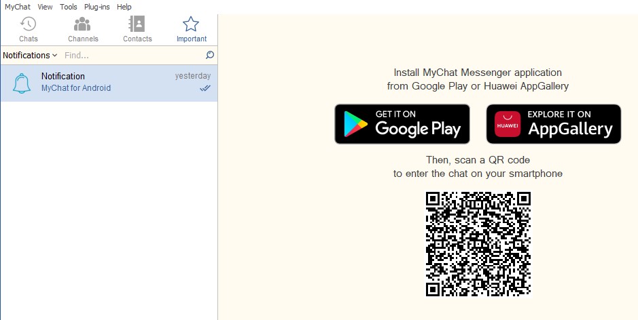Viewport: 638px width, 320px height.
Task: Click the QR code image
Action: (x=478, y=244)
